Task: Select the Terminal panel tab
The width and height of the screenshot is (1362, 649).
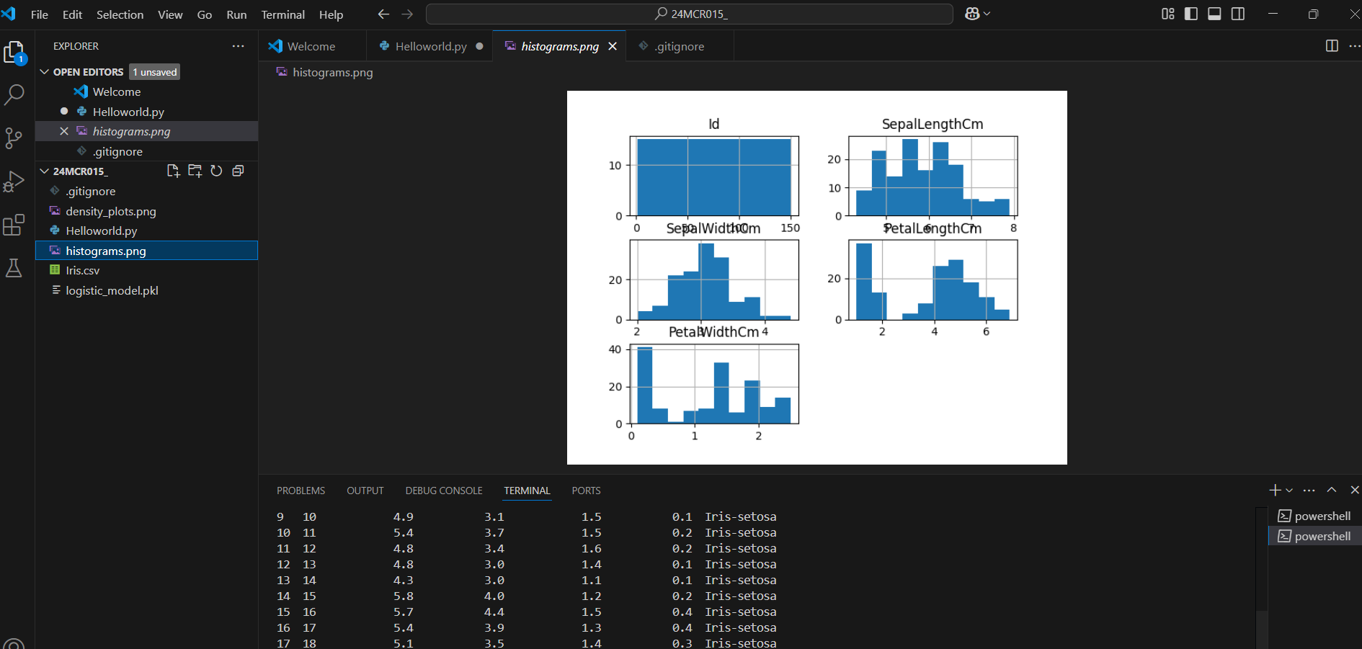Action: point(527,491)
